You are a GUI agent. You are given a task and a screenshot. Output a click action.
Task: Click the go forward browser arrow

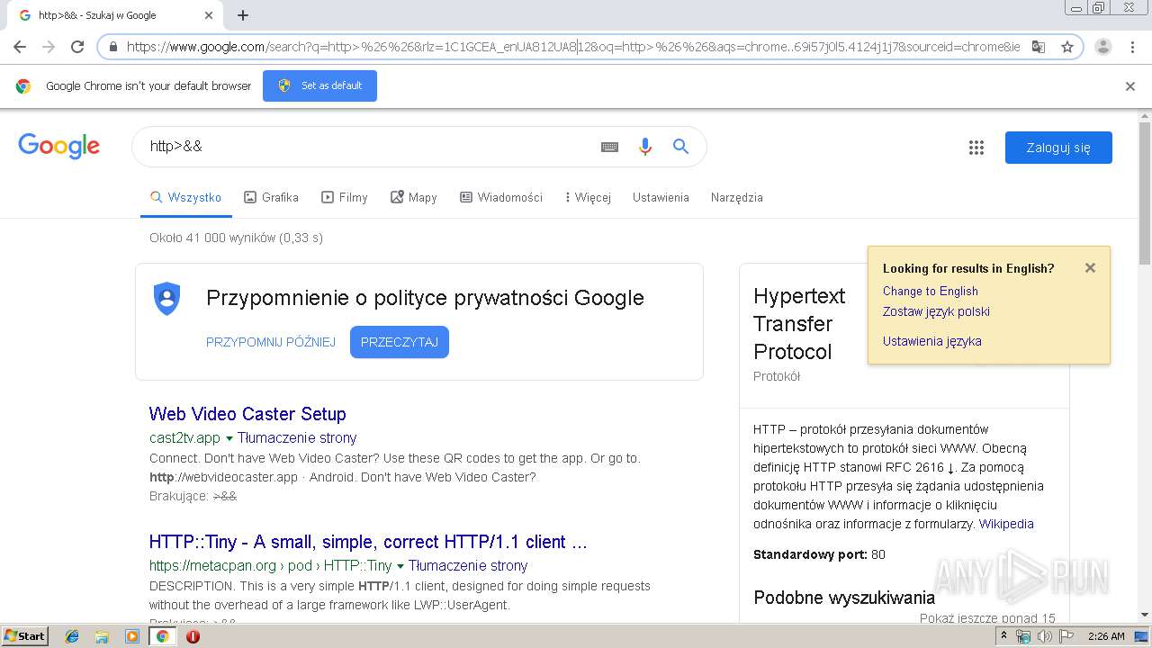pyautogui.click(x=49, y=47)
